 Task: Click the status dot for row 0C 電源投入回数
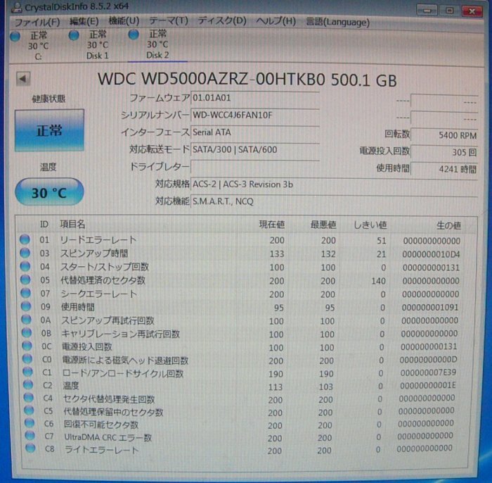[x=27, y=346]
